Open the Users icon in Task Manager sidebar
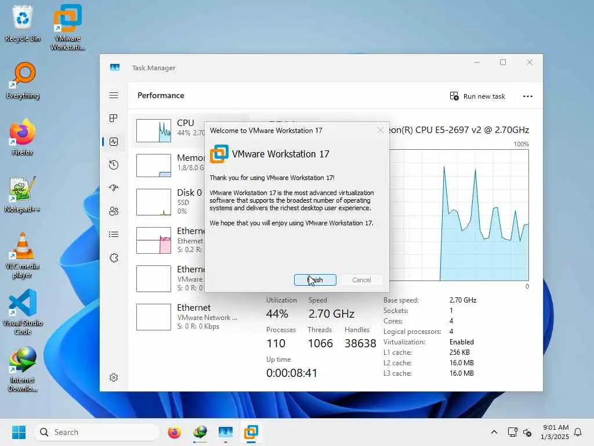Screen dimensions: 594x446 click(114, 211)
